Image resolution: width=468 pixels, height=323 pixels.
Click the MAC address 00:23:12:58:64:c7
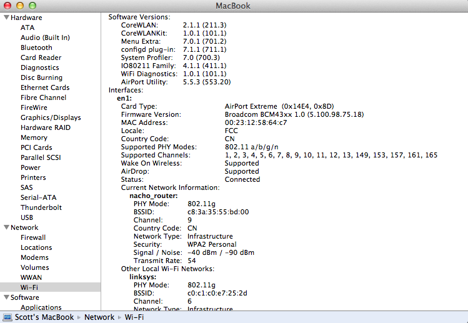click(256, 122)
